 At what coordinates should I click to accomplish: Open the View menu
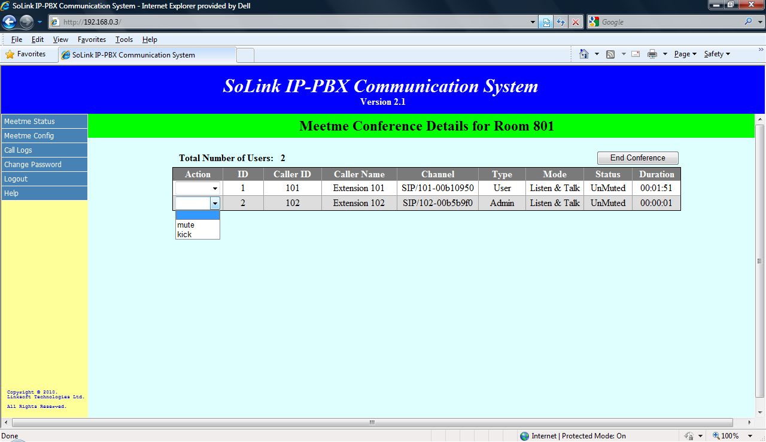pyautogui.click(x=60, y=40)
